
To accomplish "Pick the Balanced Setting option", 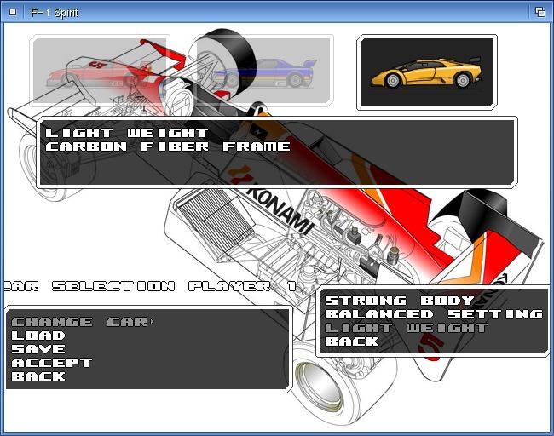I will (x=434, y=314).
